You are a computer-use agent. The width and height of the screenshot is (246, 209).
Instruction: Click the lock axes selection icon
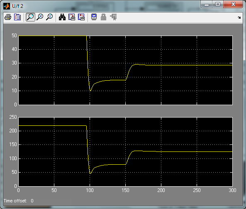click(104, 17)
